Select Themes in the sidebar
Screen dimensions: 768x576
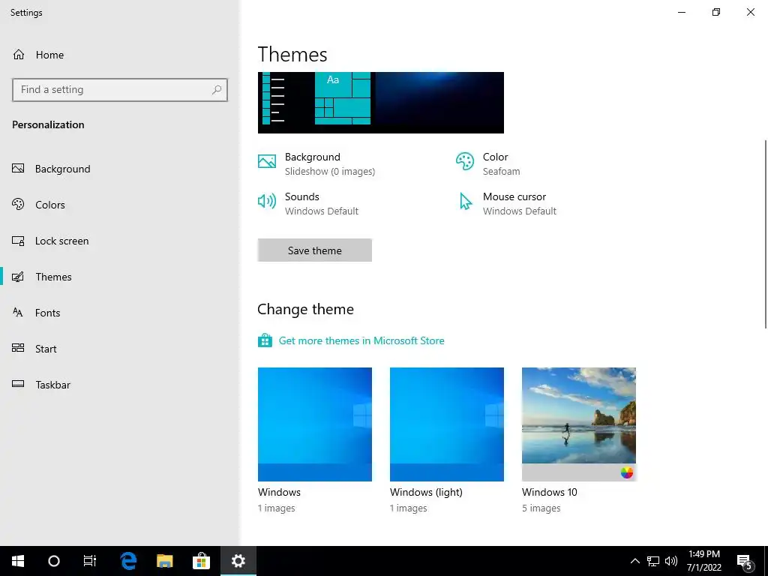point(120,277)
